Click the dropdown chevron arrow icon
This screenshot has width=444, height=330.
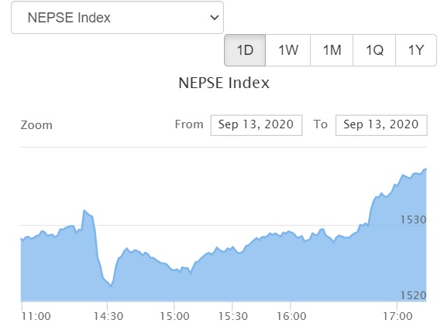point(215,18)
